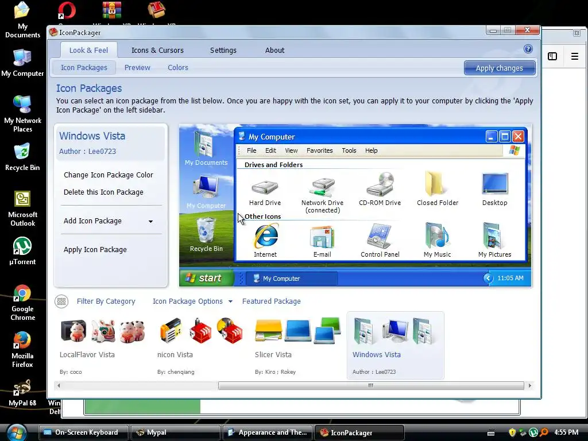The image size is (588, 441).
Task: Toggle the sidebar icon in background window
Action: pyautogui.click(x=552, y=56)
